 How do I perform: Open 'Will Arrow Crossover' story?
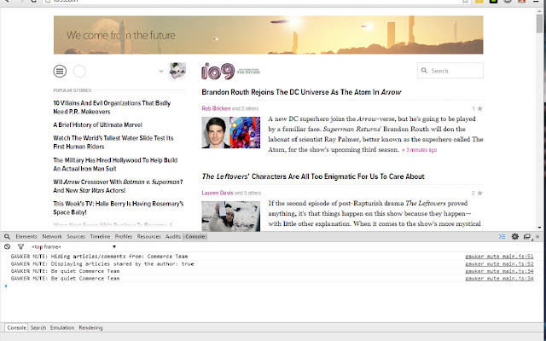pyautogui.click(x=118, y=186)
